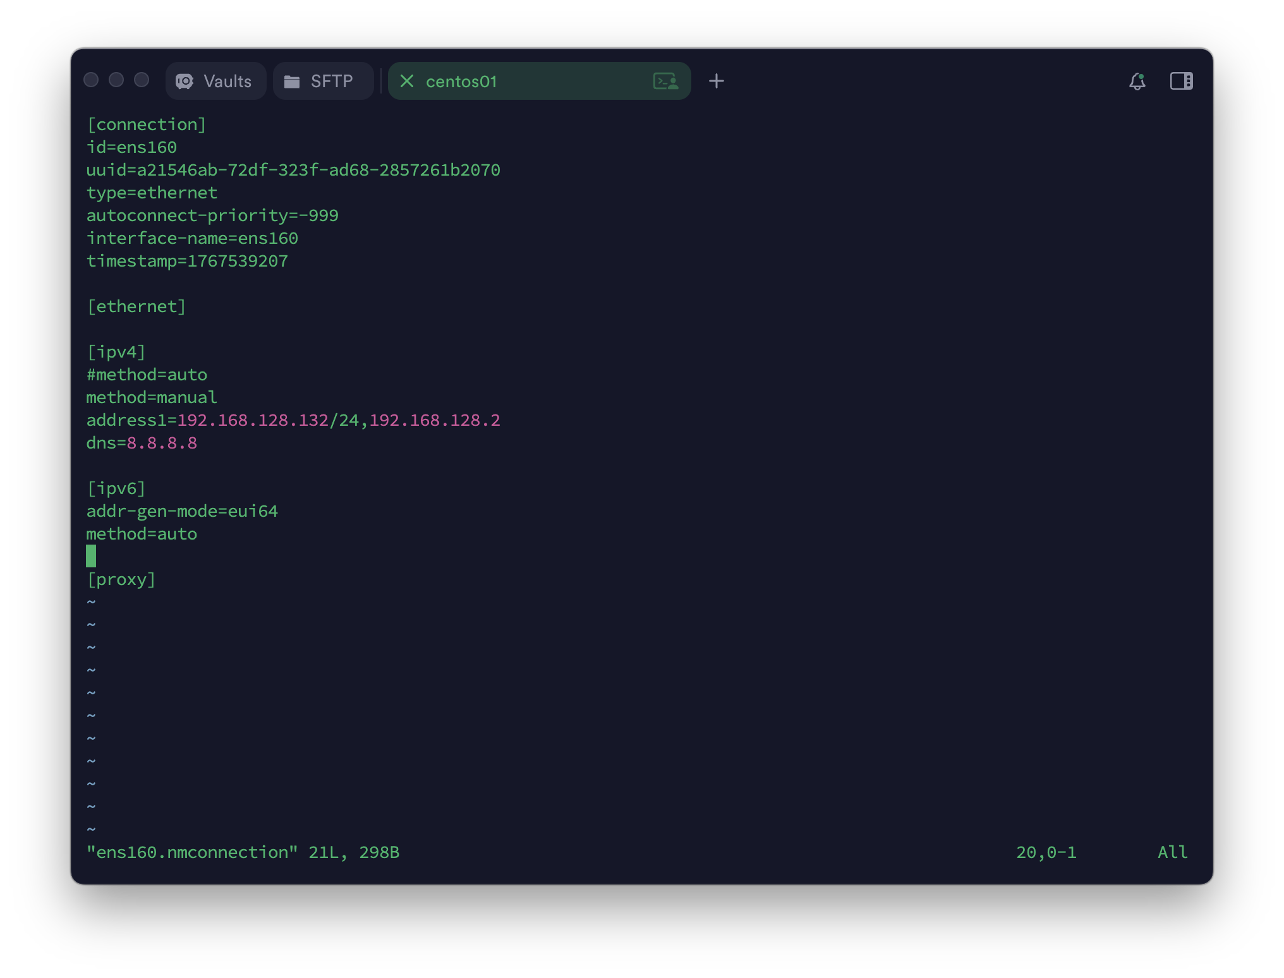
Task: Switch to the SFTP tab
Action: click(x=331, y=81)
